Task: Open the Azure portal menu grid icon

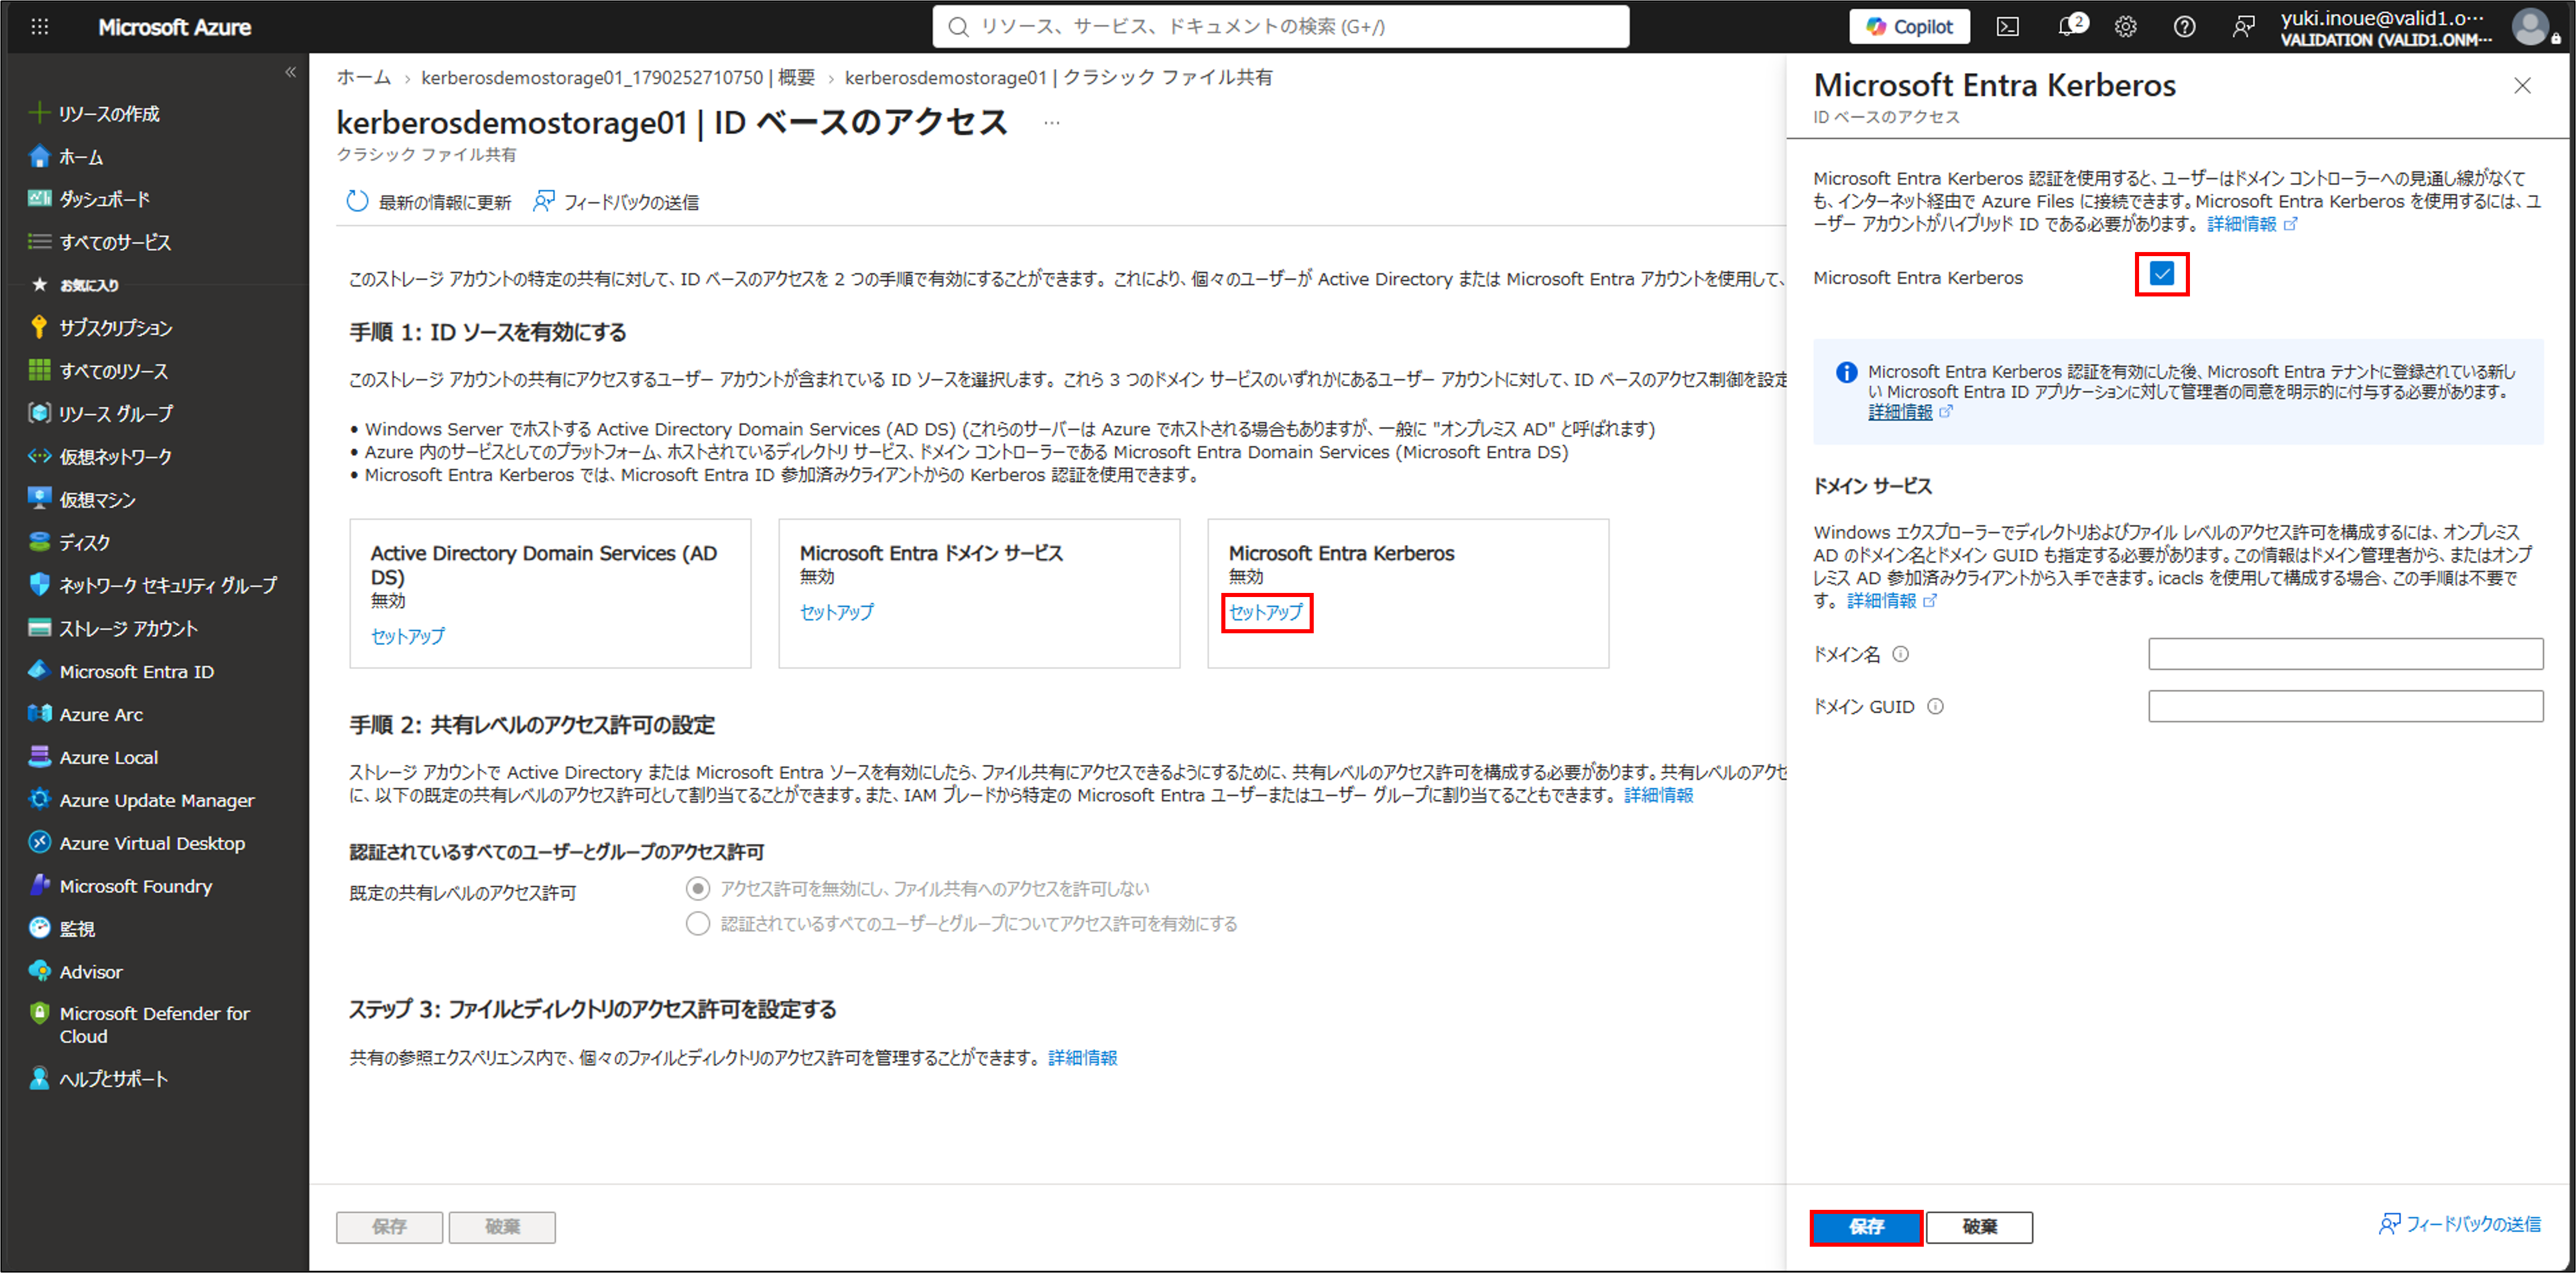Action: pyautogui.click(x=40, y=27)
